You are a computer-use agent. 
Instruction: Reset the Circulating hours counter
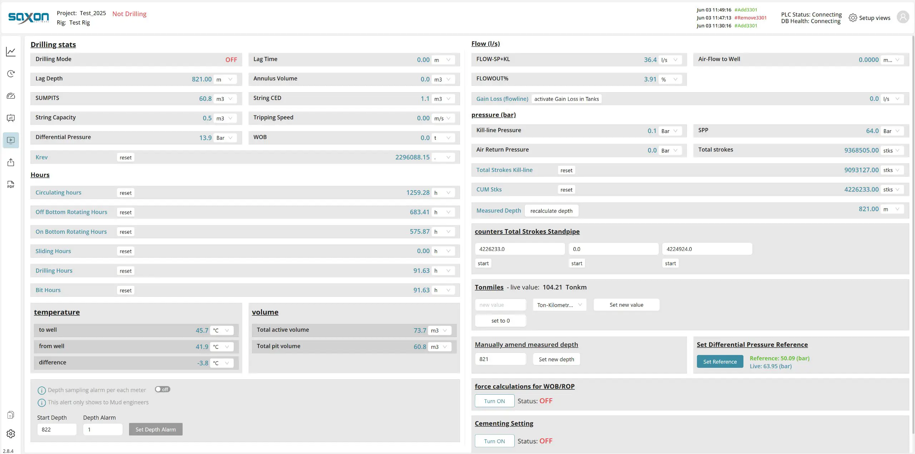pyautogui.click(x=125, y=193)
